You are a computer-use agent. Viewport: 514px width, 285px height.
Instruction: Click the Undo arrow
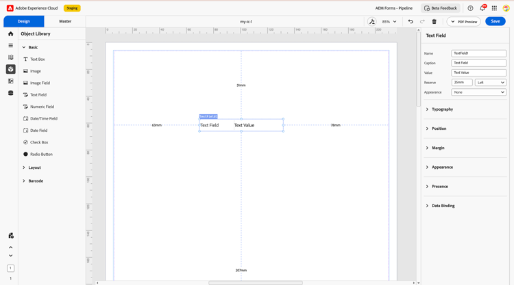[x=411, y=22]
